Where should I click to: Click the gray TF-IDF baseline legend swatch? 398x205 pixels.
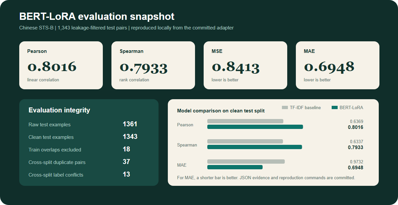click(285, 107)
